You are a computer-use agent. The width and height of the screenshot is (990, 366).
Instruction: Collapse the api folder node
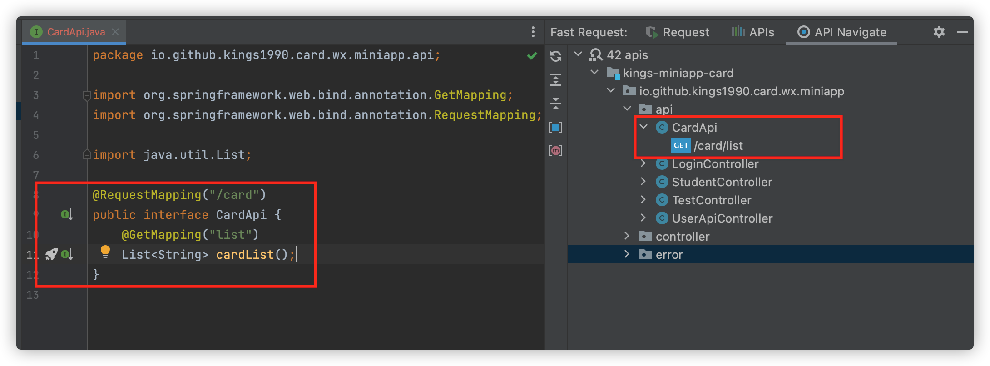pos(627,109)
